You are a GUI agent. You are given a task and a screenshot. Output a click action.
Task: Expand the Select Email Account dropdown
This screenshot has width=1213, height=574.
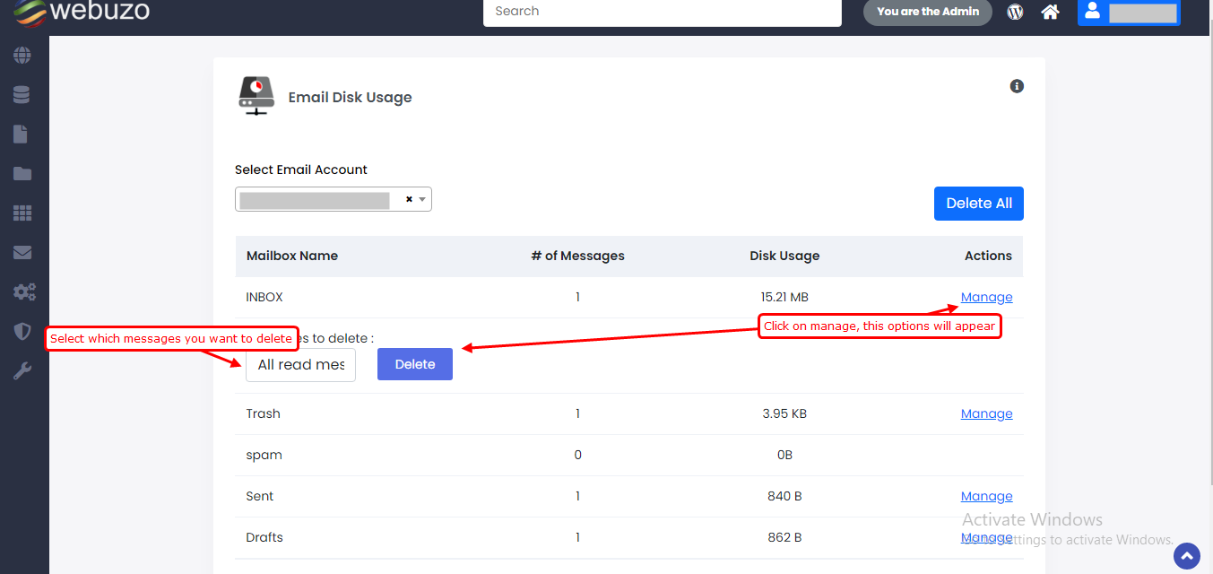pyautogui.click(x=422, y=199)
